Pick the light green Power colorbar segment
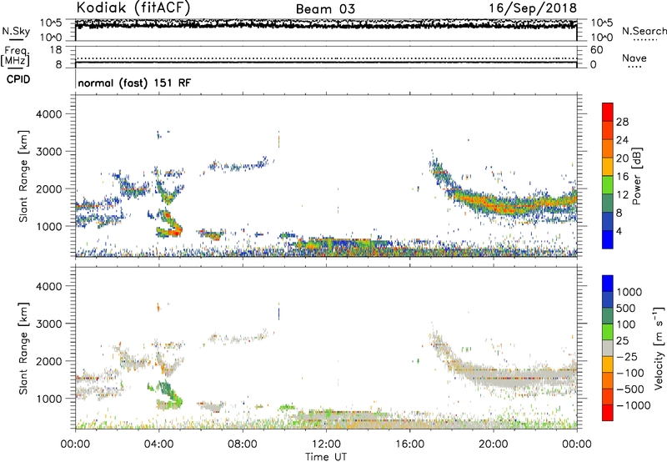Viewport: 667px width, 462px height. point(608,185)
